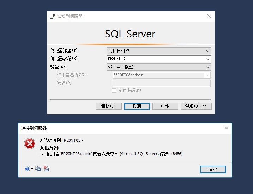Copy error message text icon
The height and width of the screenshot is (194, 253).
tap(38, 169)
